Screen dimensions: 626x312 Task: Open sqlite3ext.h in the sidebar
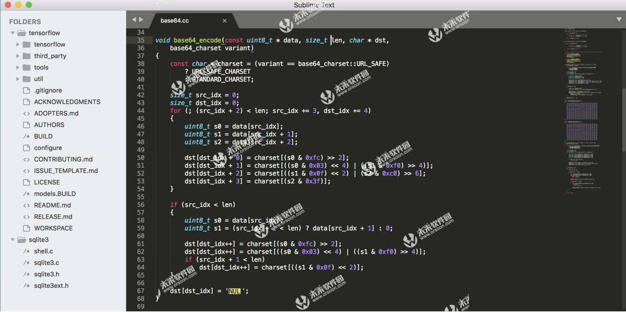[x=51, y=286]
